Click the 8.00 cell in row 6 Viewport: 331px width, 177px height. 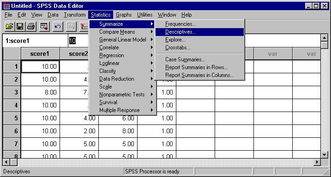coord(118,131)
